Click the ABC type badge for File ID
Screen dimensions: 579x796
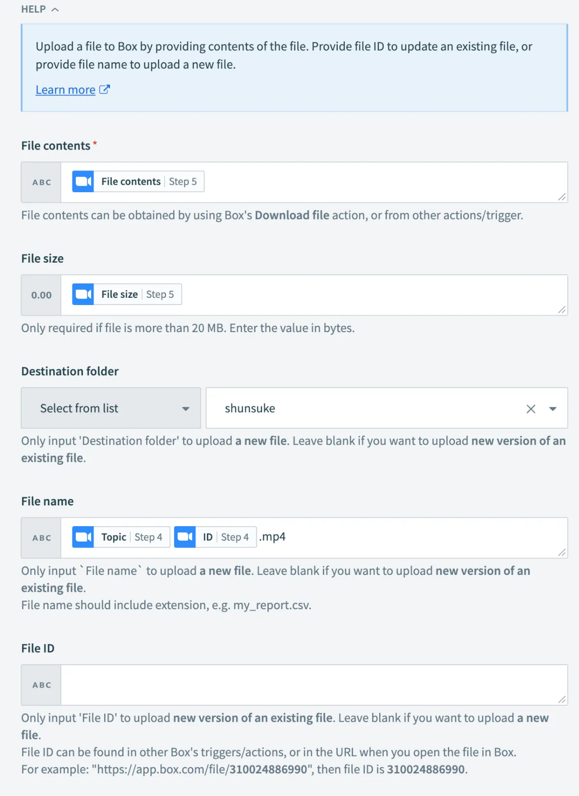pos(41,685)
